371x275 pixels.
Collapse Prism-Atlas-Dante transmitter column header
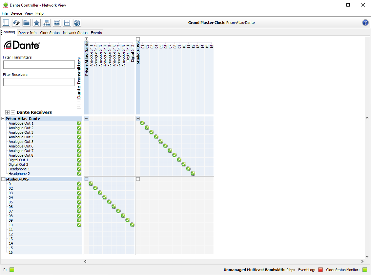pyautogui.click(x=86, y=39)
